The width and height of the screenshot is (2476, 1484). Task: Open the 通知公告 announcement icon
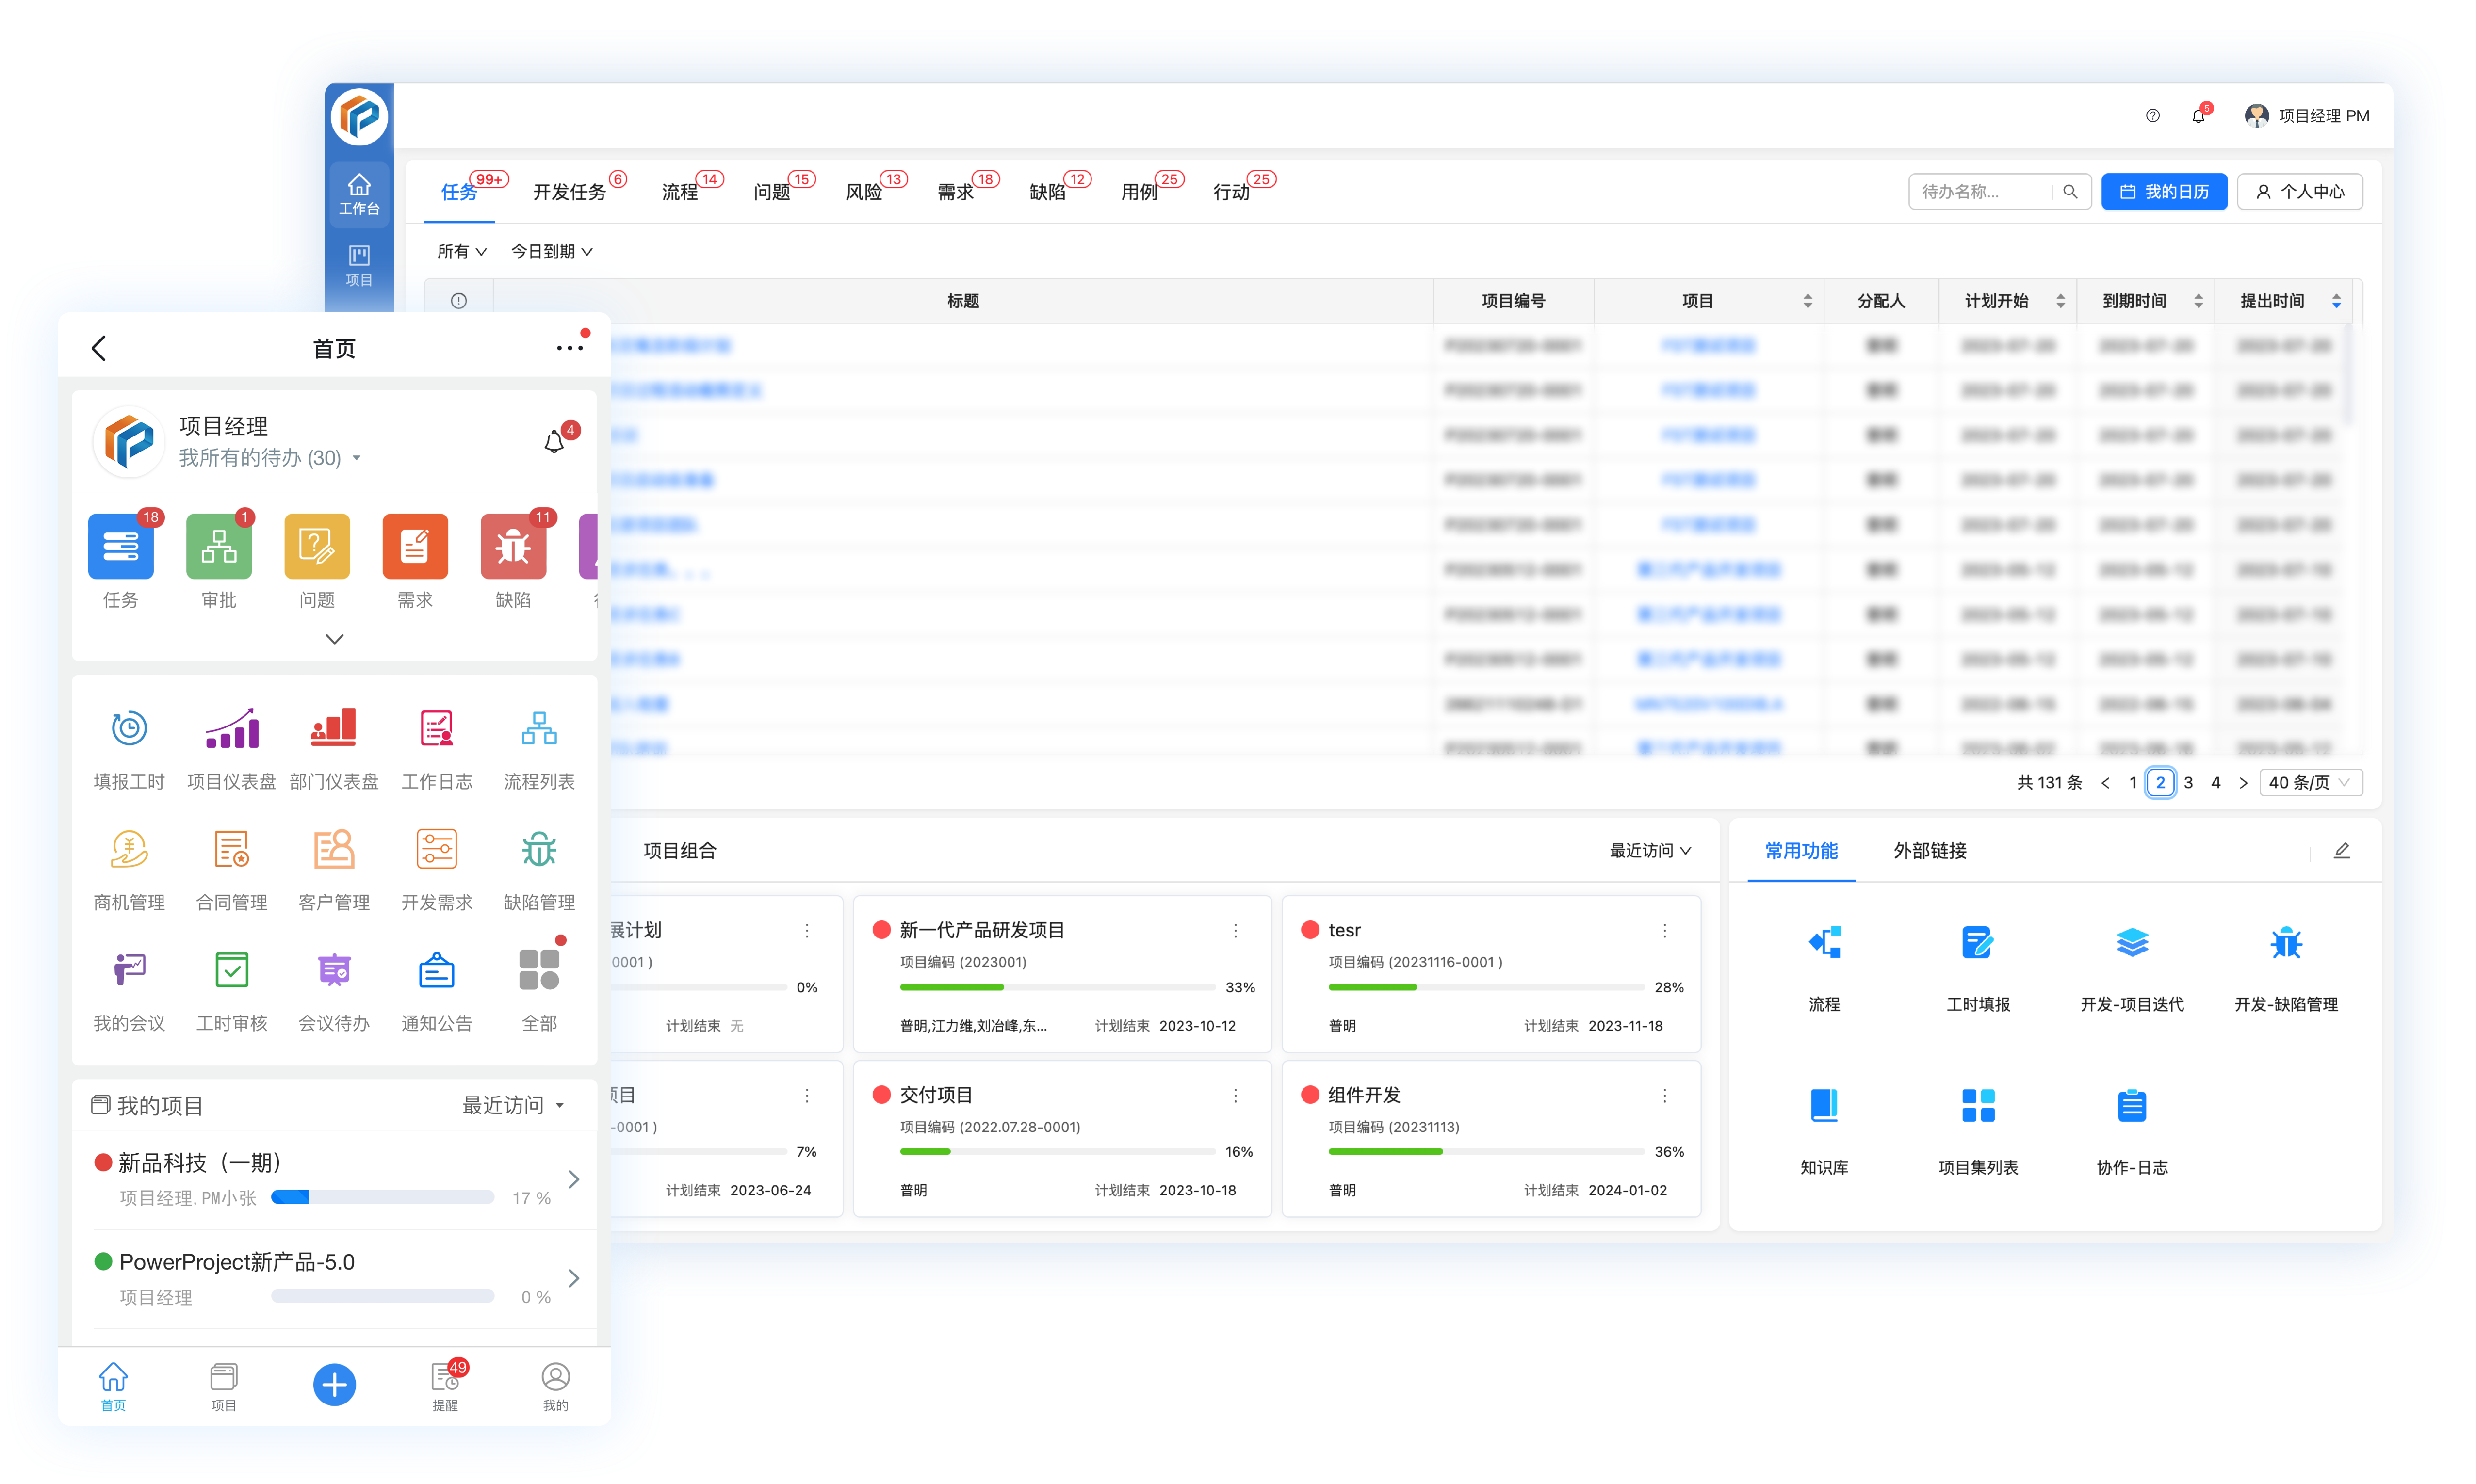(436, 971)
